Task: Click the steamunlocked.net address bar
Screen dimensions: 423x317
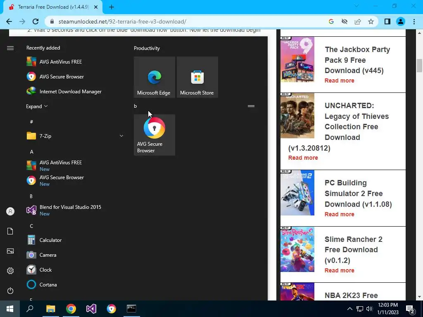Action: pos(189,21)
